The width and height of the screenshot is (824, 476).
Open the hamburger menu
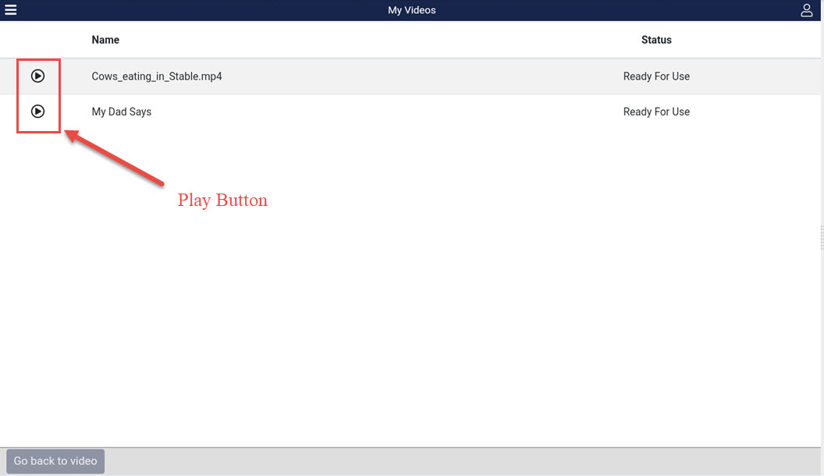coord(11,10)
